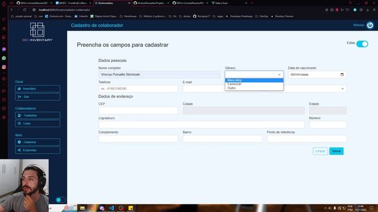Viewport: 378px width, 212px height.
Task: Open WhatsApp in browser sidebar
Action: pyautogui.click(x=4, y=58)
